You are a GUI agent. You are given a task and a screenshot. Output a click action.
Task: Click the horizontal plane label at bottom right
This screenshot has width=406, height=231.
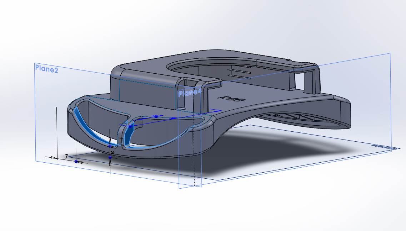point(384,146)
